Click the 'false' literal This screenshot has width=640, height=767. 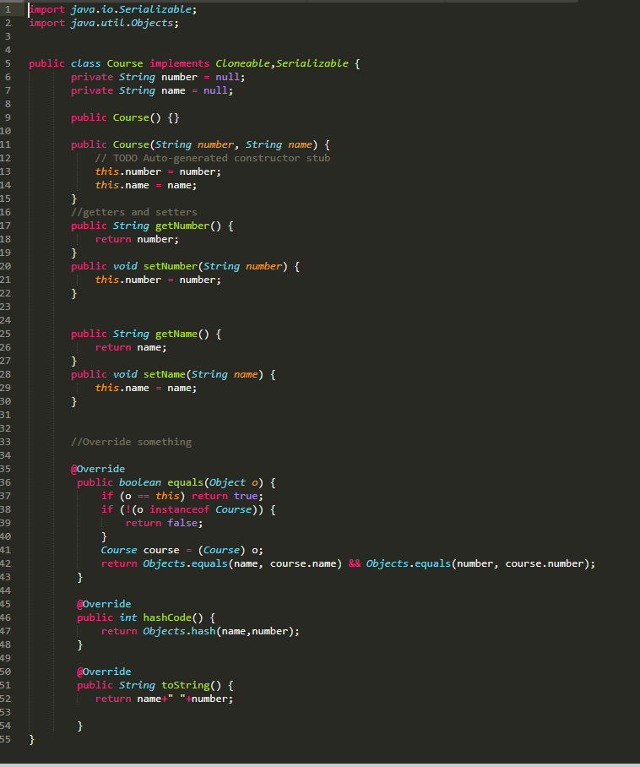pyautogui.click(x=182, y=524)
